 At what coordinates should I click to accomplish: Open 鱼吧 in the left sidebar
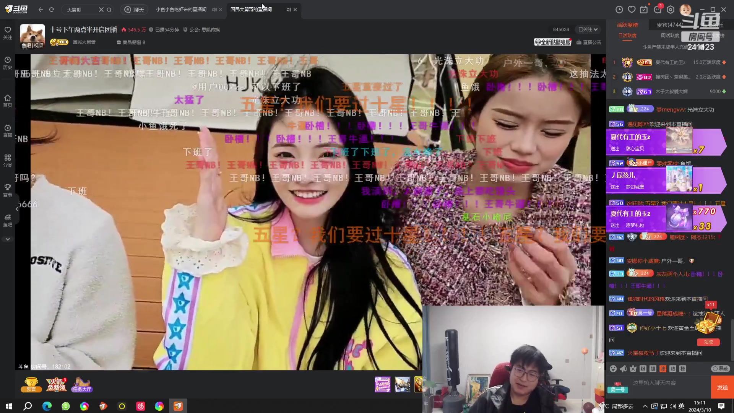tap(8, 221)
